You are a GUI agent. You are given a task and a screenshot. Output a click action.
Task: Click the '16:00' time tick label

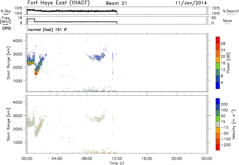(x=147, y=159)
